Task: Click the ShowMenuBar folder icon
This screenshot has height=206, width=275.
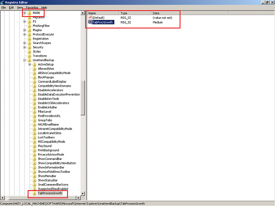Action: 34,176
